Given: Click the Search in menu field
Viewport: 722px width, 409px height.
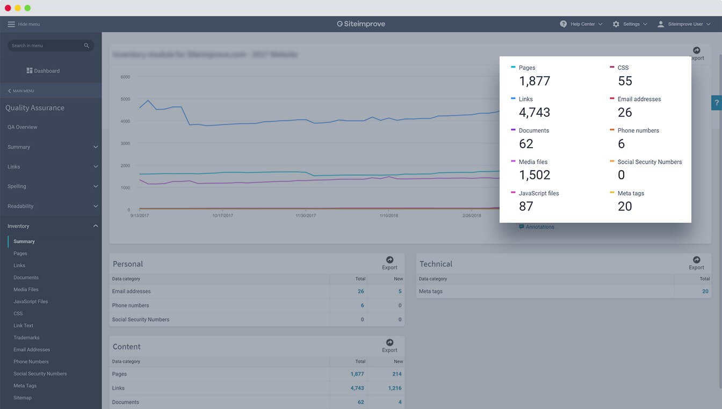Looking at the screenshot, I should [x=46, y=46].
